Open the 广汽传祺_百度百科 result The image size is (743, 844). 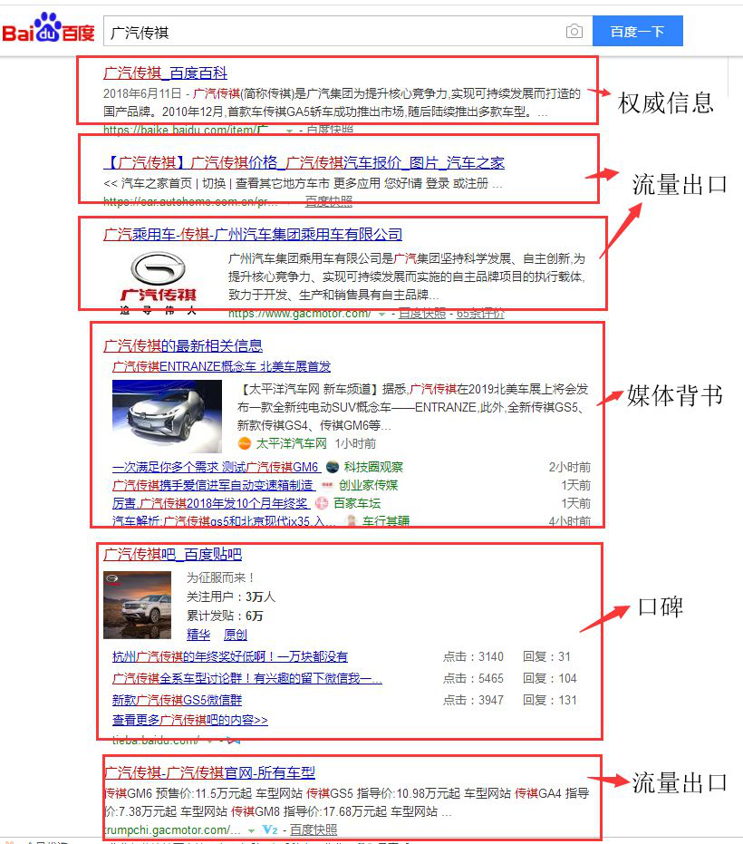click(x=165, y=73)
